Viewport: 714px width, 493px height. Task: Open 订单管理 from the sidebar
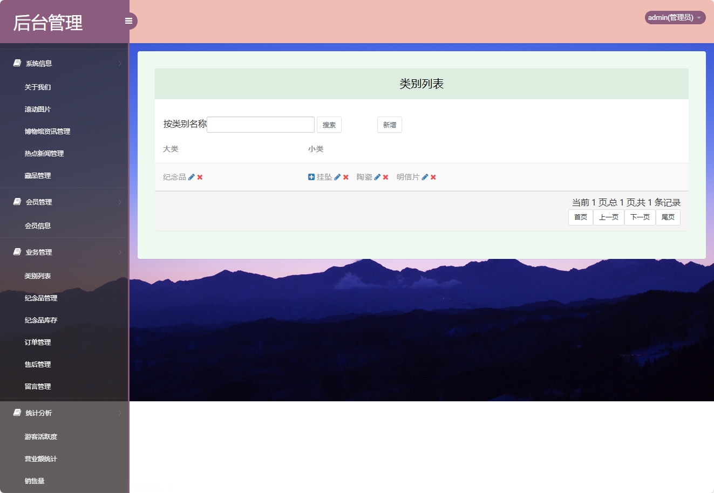(x=38, y=343)
